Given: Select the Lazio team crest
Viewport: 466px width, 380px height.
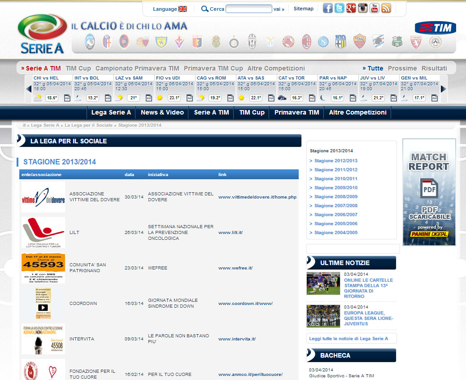Looking at the screenshot, I should tap(270, 42).
